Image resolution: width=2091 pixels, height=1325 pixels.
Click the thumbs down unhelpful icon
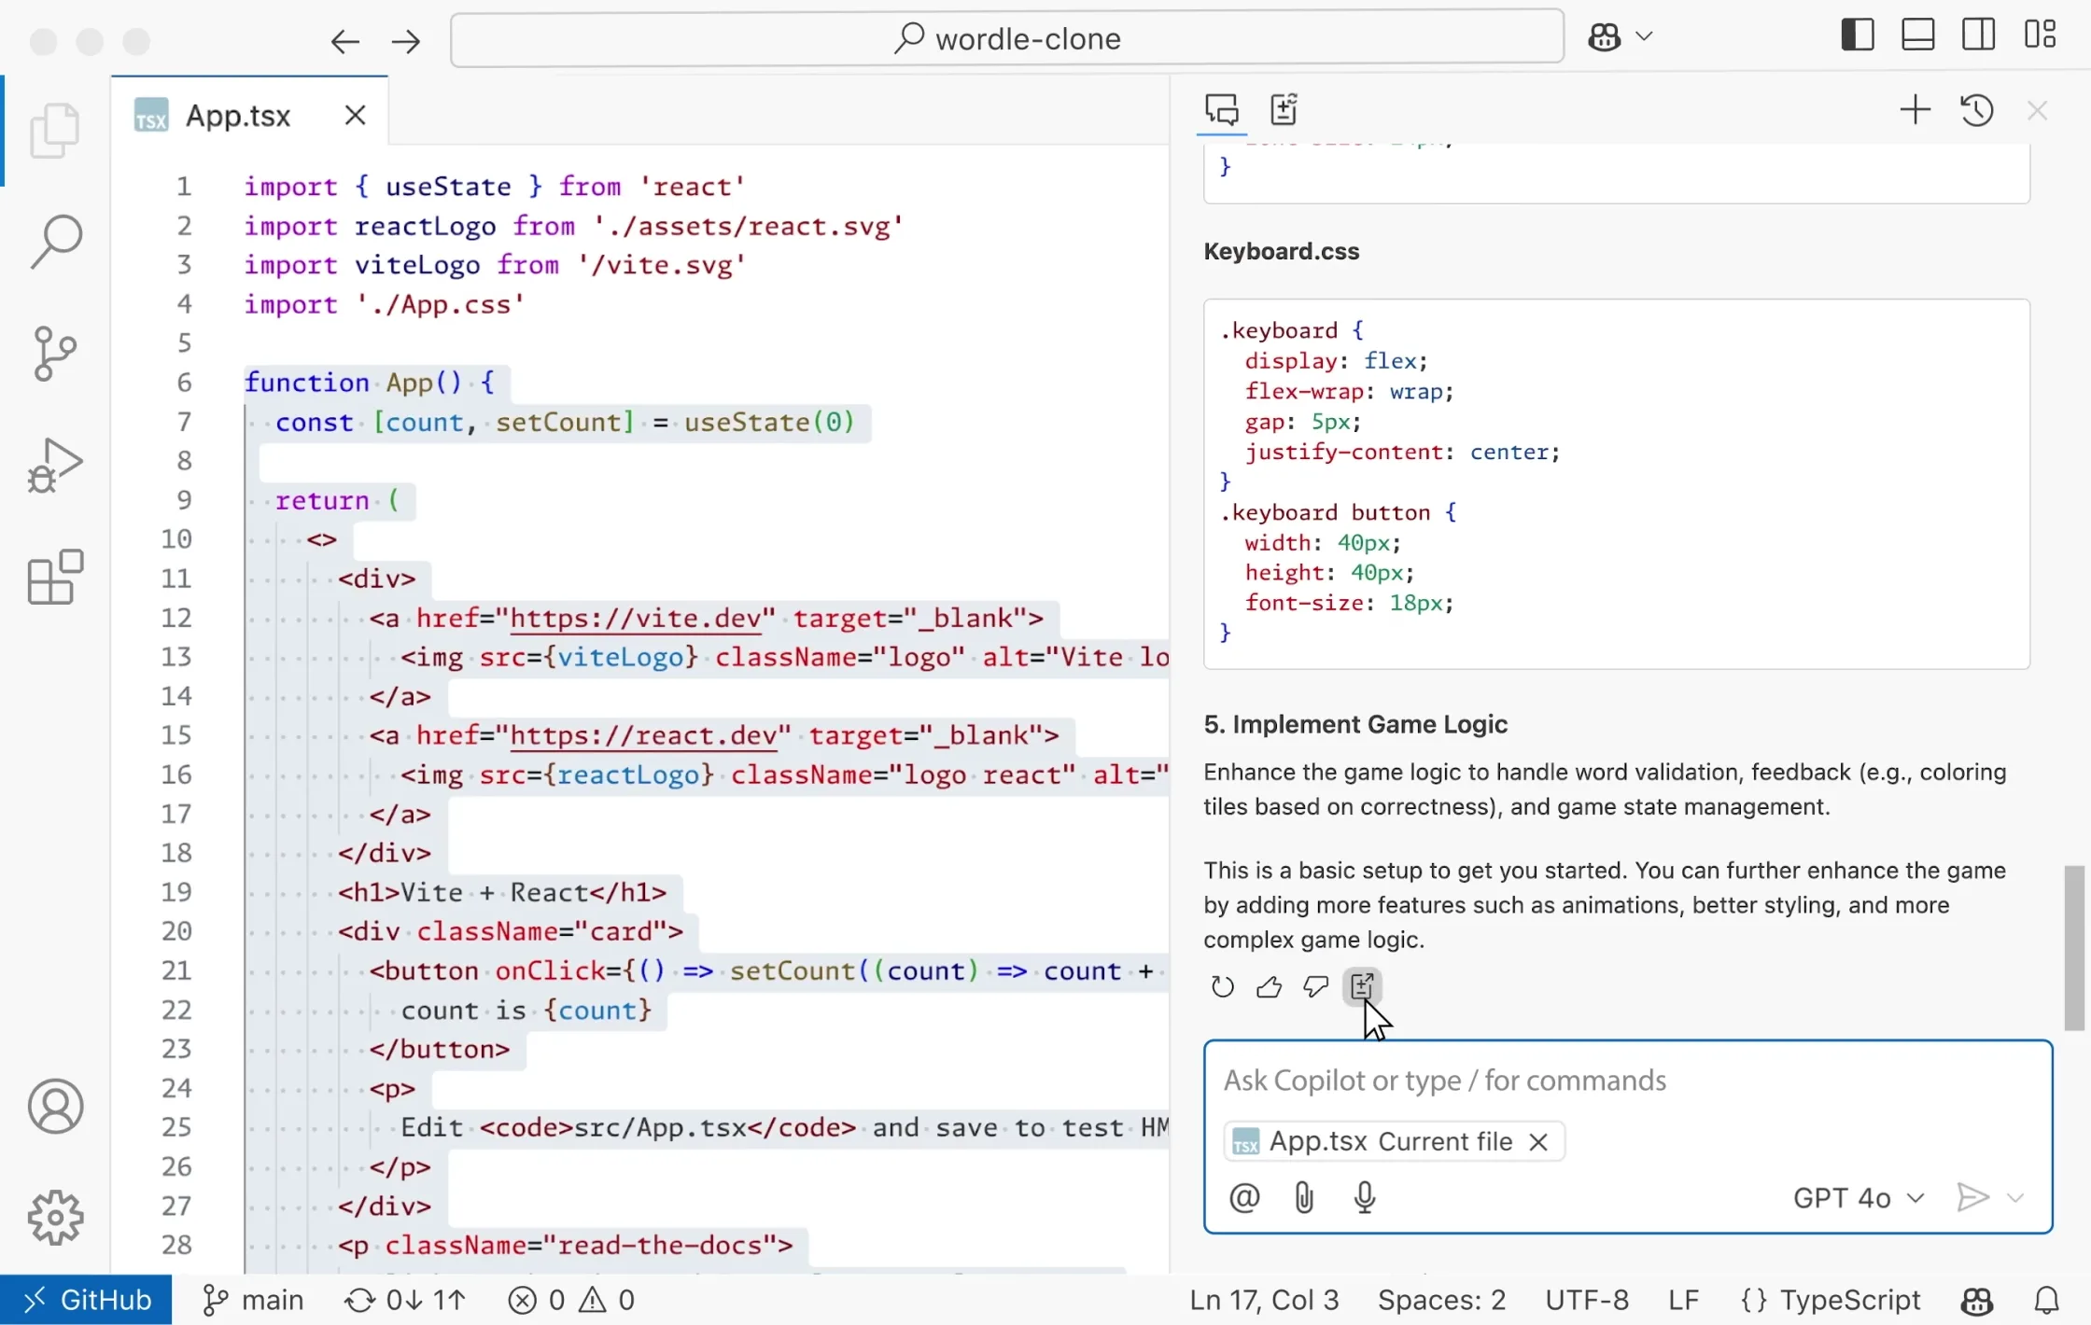1315,986
